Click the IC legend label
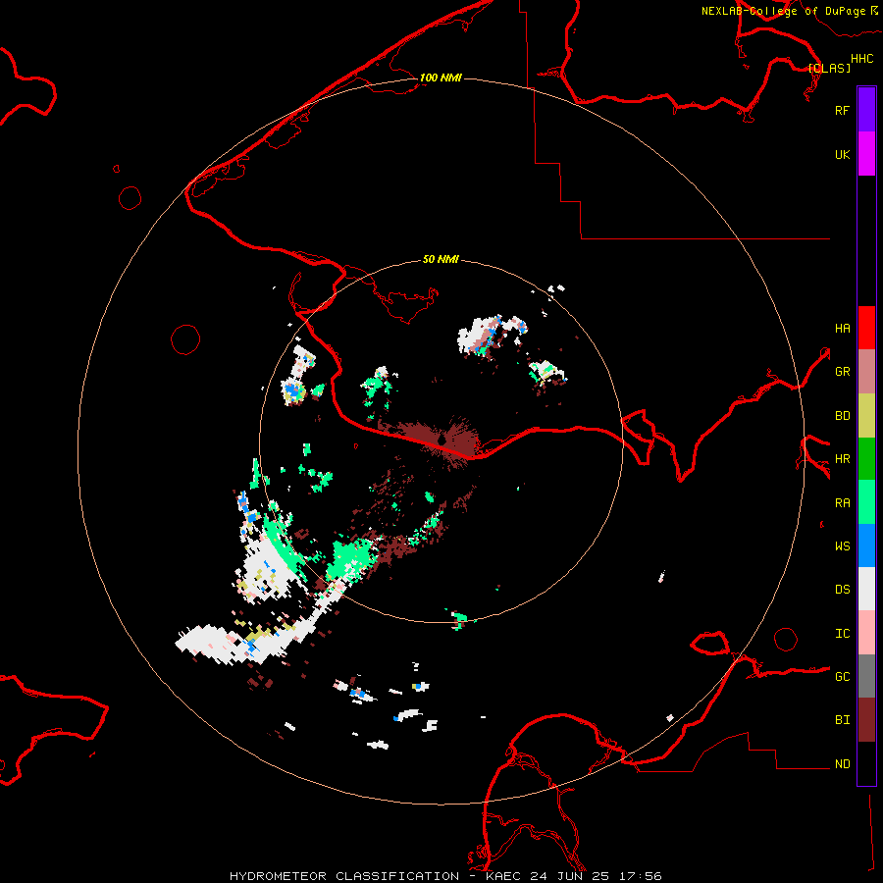Image resolution: width=883 pixels, height=883 pixels. 842,634
